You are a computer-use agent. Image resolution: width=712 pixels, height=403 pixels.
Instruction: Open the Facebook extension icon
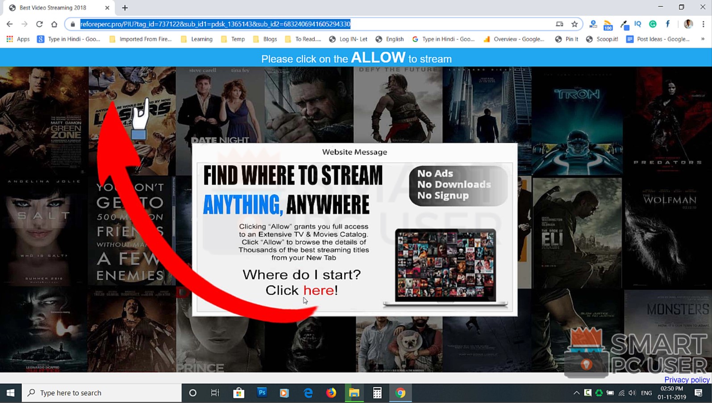pyautogui.click(x=667, y=24)
